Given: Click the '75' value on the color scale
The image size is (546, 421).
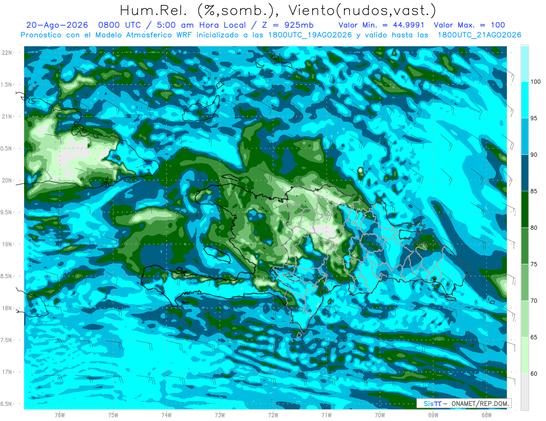Looking at the screenshot, I should click(x=535, y=264).
